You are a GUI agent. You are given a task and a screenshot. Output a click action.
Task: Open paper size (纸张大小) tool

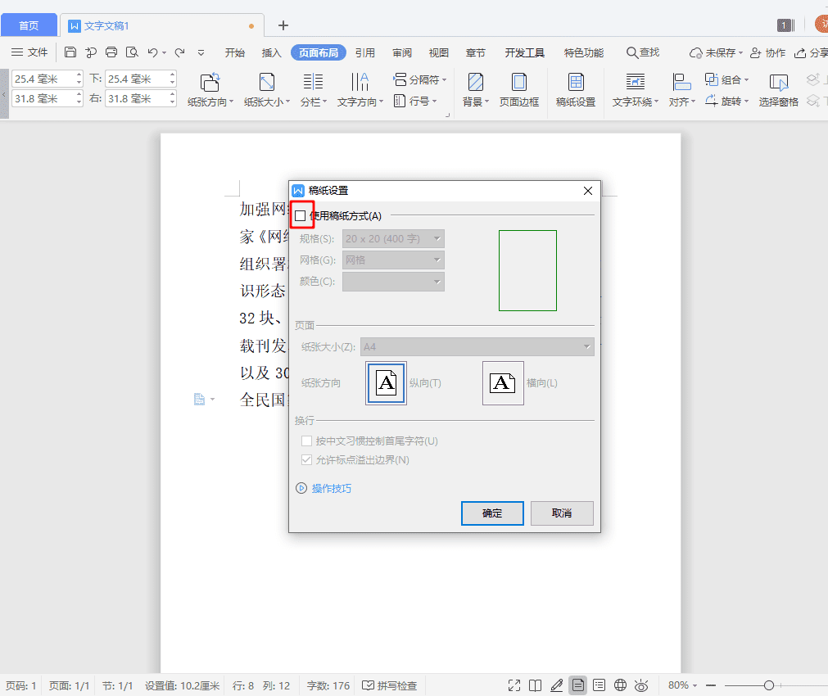click(267, 90)
